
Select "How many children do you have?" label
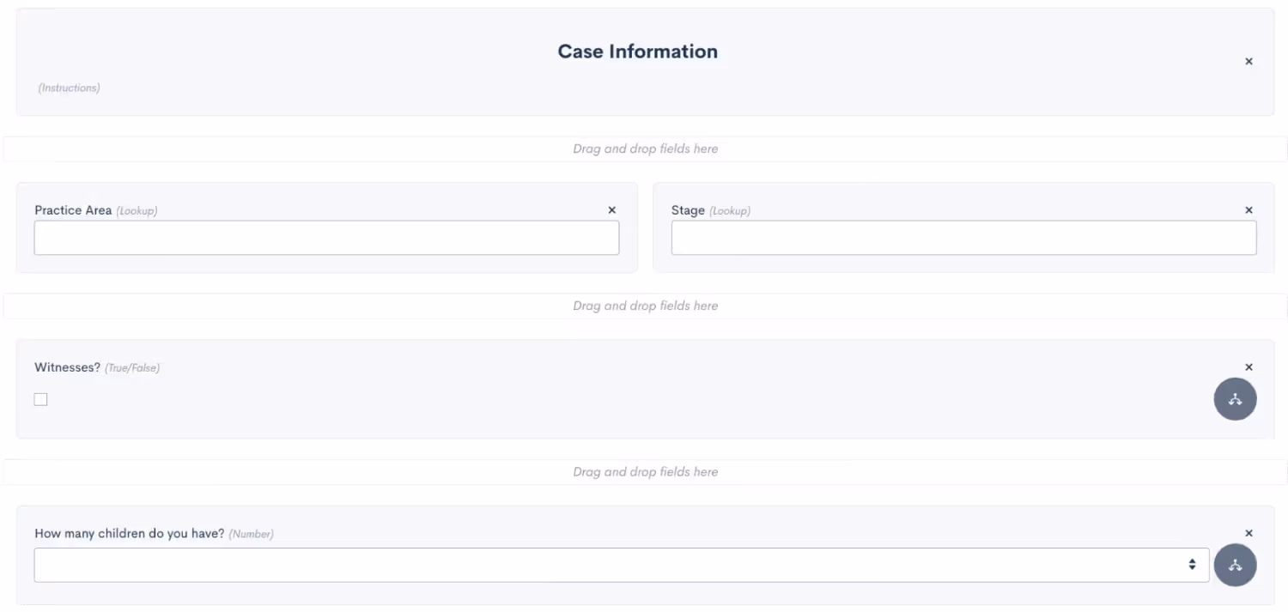129,533
